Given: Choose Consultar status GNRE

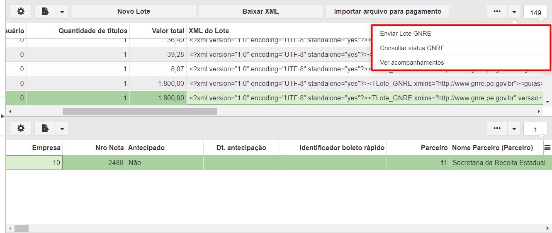Looking at the screenshot, I should 412,48.
